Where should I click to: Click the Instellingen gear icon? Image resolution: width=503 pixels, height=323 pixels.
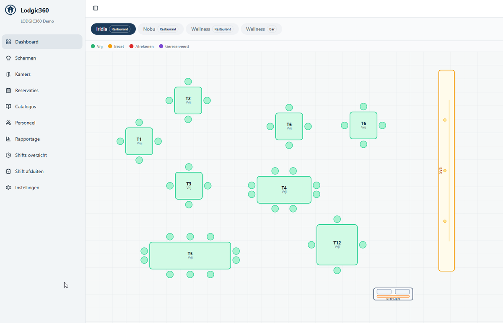click(x=8, y=187)
